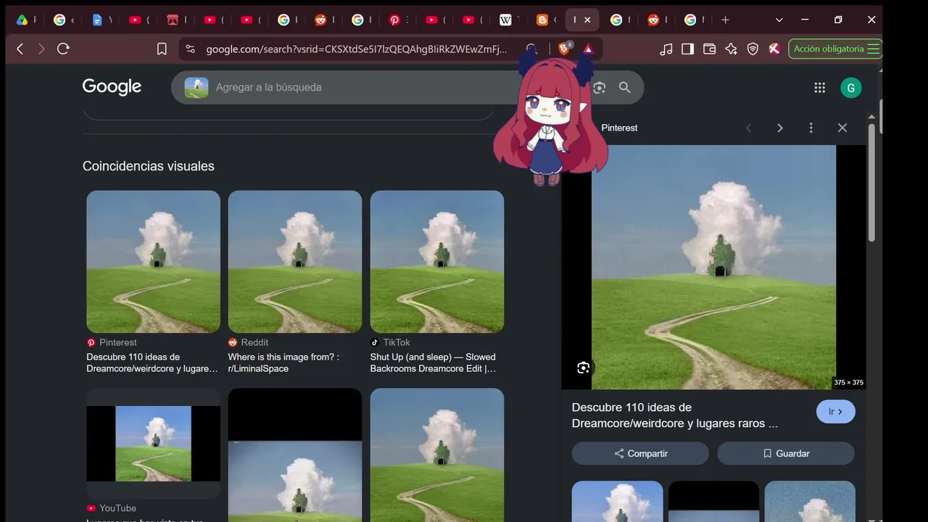
Task: Open Reddit result 'Where is this image from?'
Action: (283, 362)
